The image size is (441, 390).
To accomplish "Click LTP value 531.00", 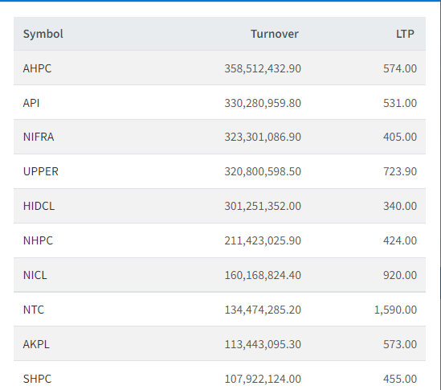I will click(400, 103).
